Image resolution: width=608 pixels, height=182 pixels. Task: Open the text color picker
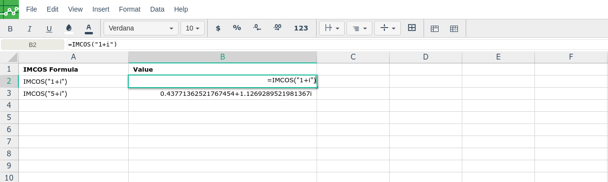[89, 28]
